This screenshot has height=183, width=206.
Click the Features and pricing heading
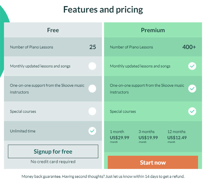103,10
